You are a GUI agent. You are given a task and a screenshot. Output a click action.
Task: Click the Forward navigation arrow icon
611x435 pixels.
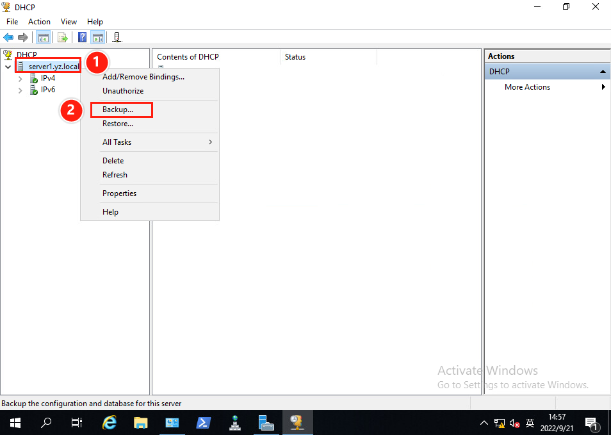(23, 37)
